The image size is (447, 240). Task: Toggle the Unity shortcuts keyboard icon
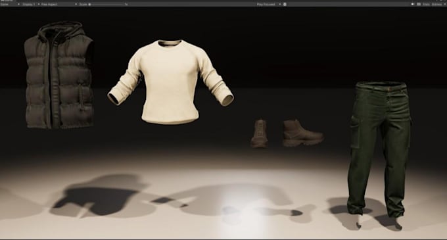[x=419, y=5]
